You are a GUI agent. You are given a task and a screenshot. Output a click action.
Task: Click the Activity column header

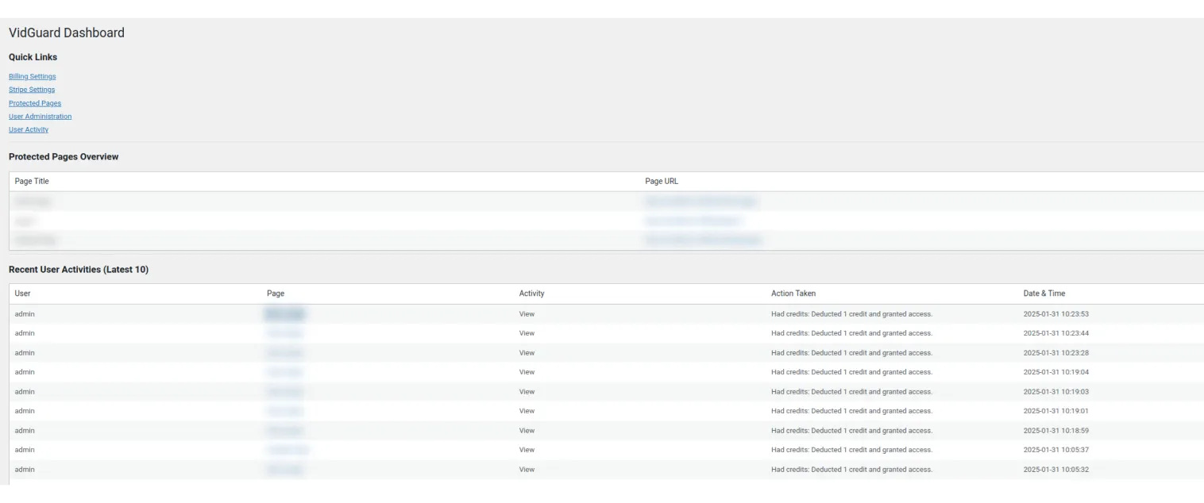531,294
